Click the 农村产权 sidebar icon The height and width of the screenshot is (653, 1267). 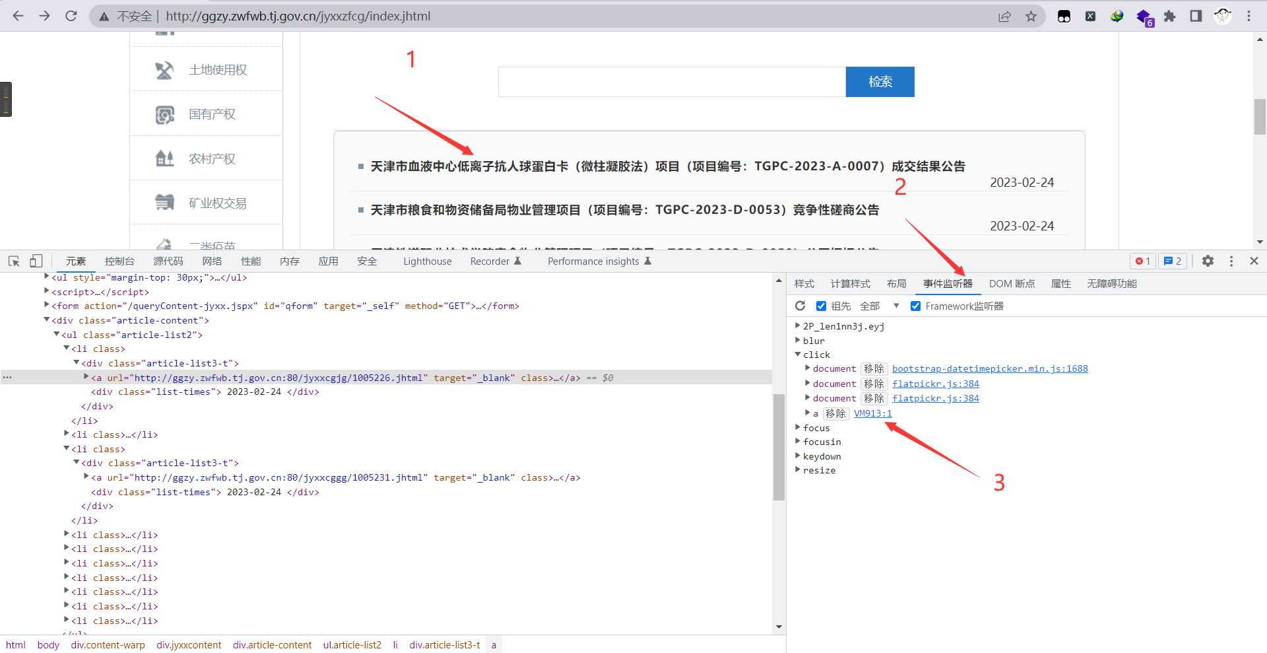(164, 158)
